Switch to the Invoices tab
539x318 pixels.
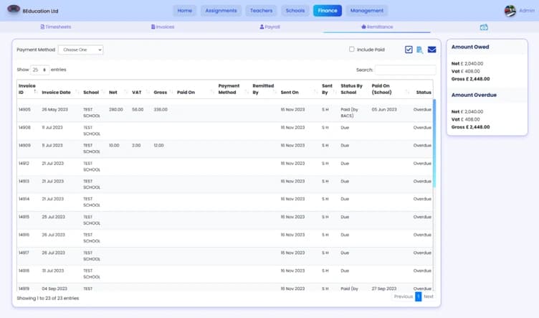point(163,27)
